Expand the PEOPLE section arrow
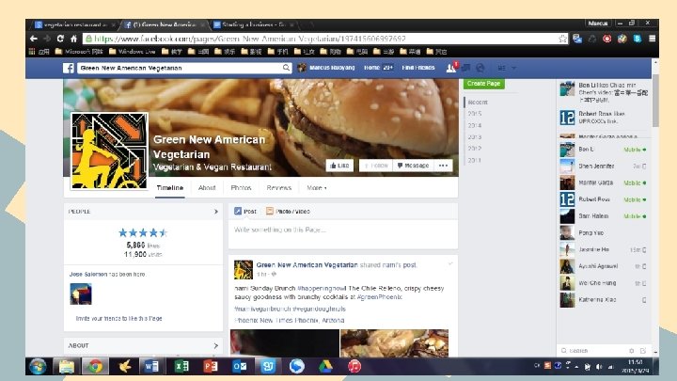The height and width of the screenshot is (381, 677). (x=216, y=212)
